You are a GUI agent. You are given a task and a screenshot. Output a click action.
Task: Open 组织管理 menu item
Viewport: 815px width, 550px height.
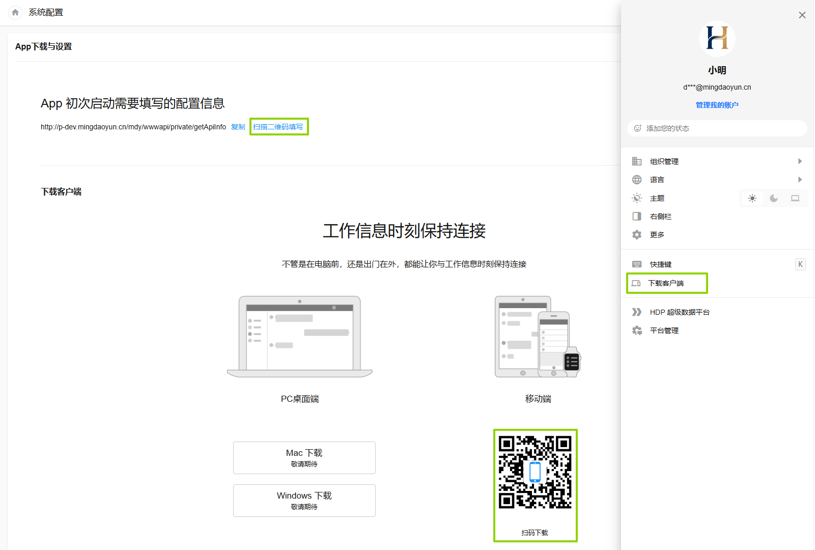tap(717, 161)
